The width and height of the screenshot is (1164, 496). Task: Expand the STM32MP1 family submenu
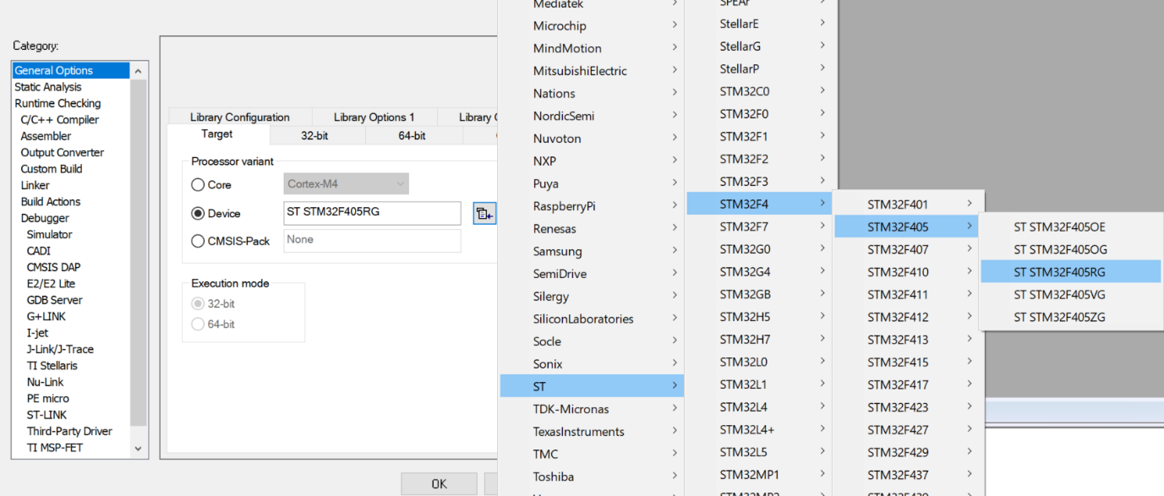click(759, 474)
